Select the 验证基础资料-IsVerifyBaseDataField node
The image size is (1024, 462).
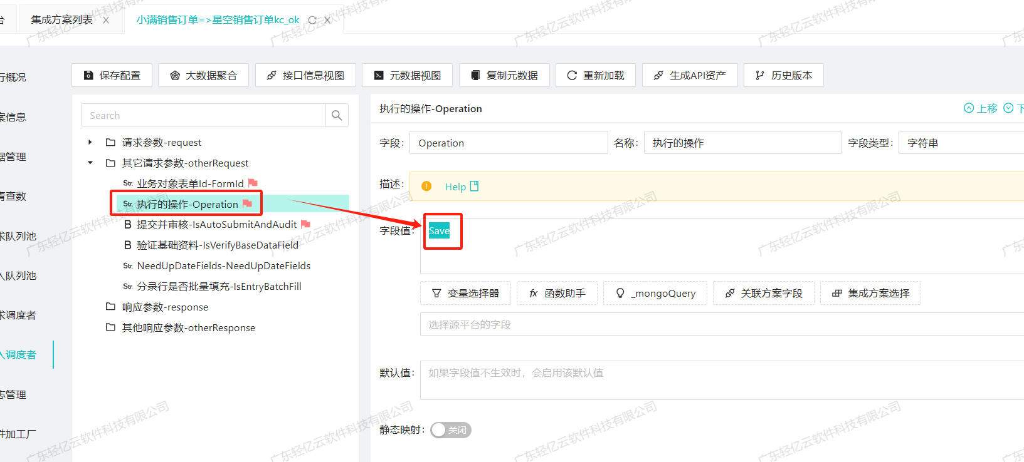pyautogui.click(x=218, y=245)
